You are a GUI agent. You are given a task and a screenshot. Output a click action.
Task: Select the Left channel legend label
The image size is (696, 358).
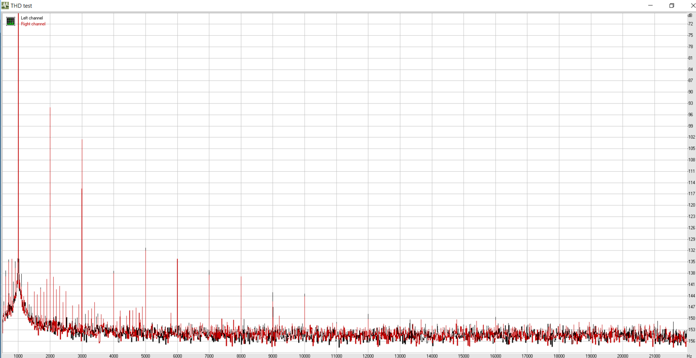32,18
